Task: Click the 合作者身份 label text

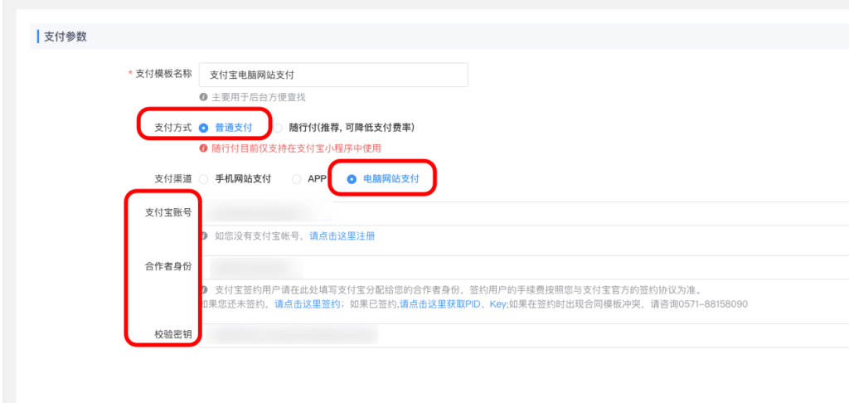Action: [x=167, y=267]
